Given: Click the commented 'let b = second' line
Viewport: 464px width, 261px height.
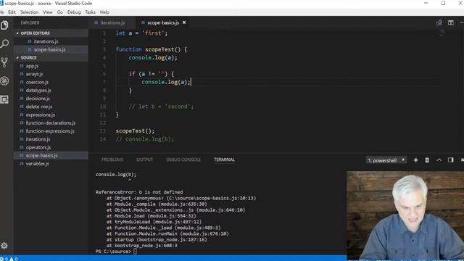Looking at the screenshot, I should (x=161, y=107).
